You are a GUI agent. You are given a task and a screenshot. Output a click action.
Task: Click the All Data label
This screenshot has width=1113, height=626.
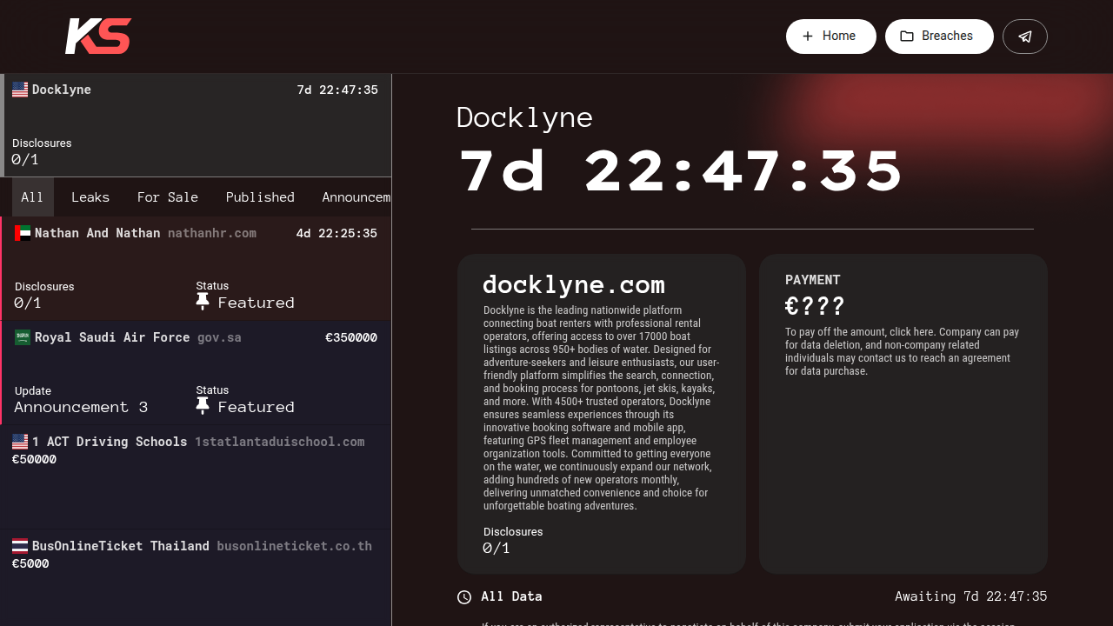click(x=511, y=596)
